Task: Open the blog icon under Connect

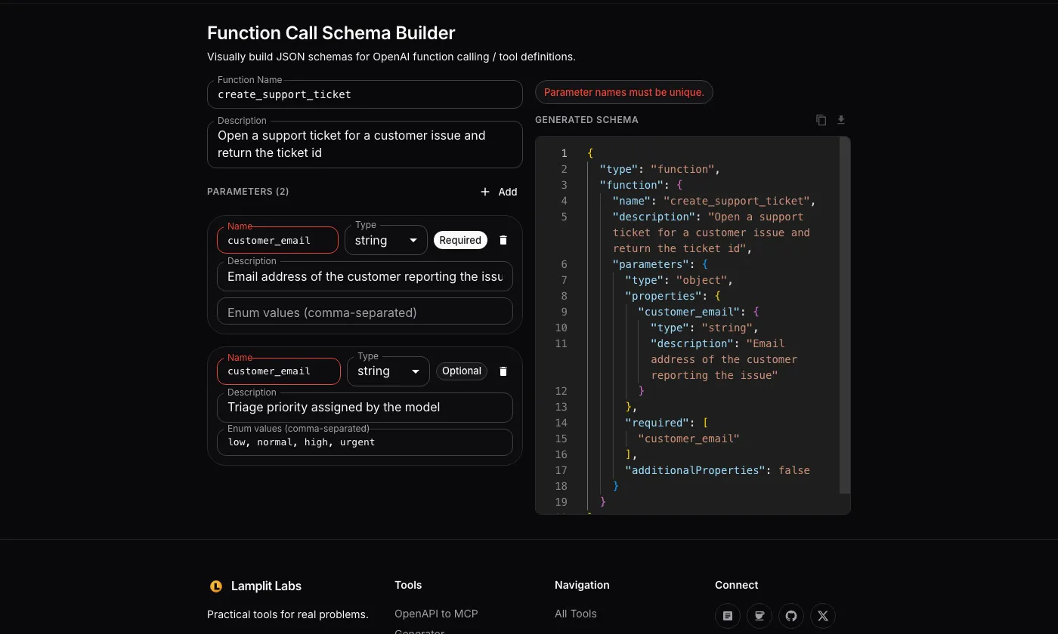Action: (728, 616)
